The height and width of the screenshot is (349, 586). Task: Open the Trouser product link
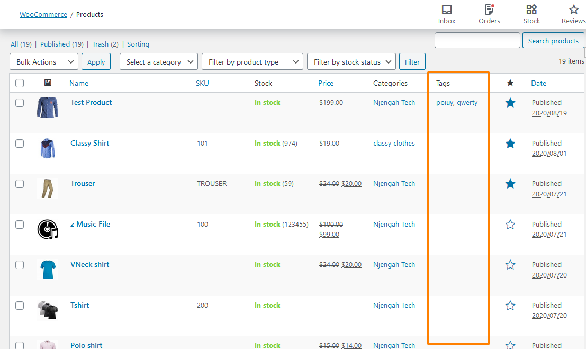83,184
